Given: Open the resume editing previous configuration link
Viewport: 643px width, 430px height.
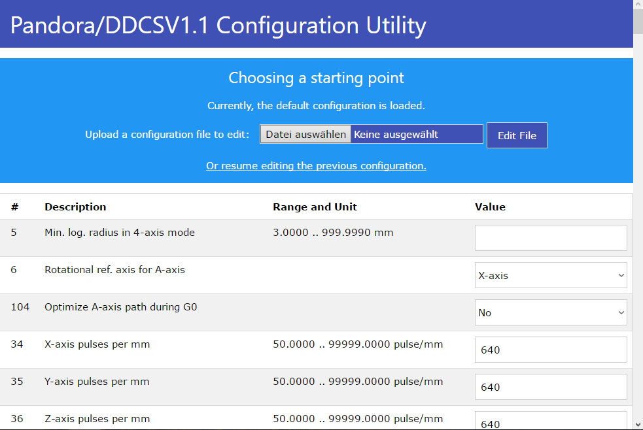Looking at the screenshot, I should 316,166.
